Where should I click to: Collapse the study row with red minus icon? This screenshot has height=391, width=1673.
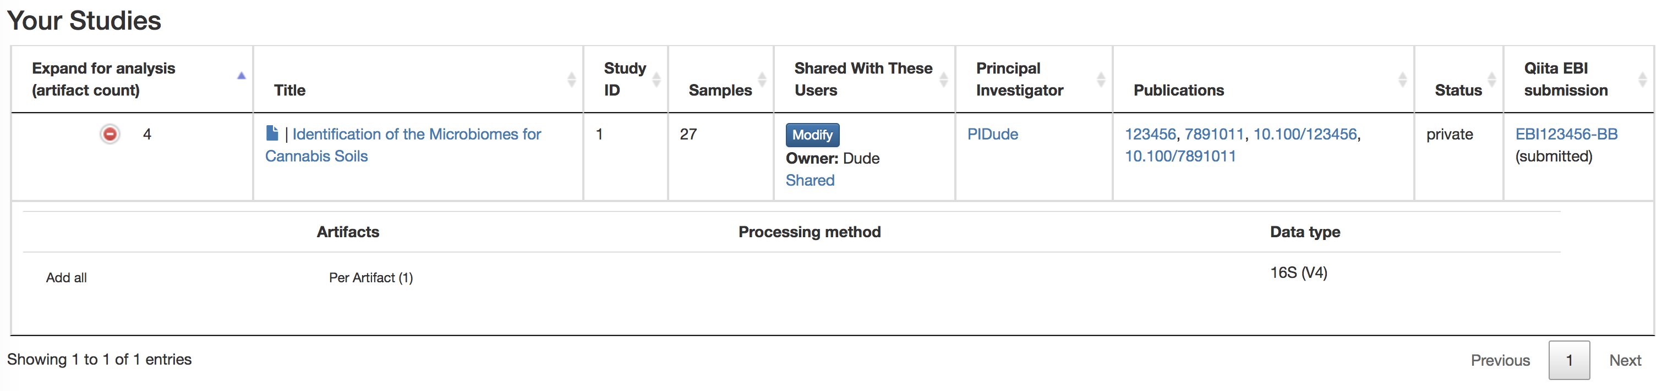point(110,134)
